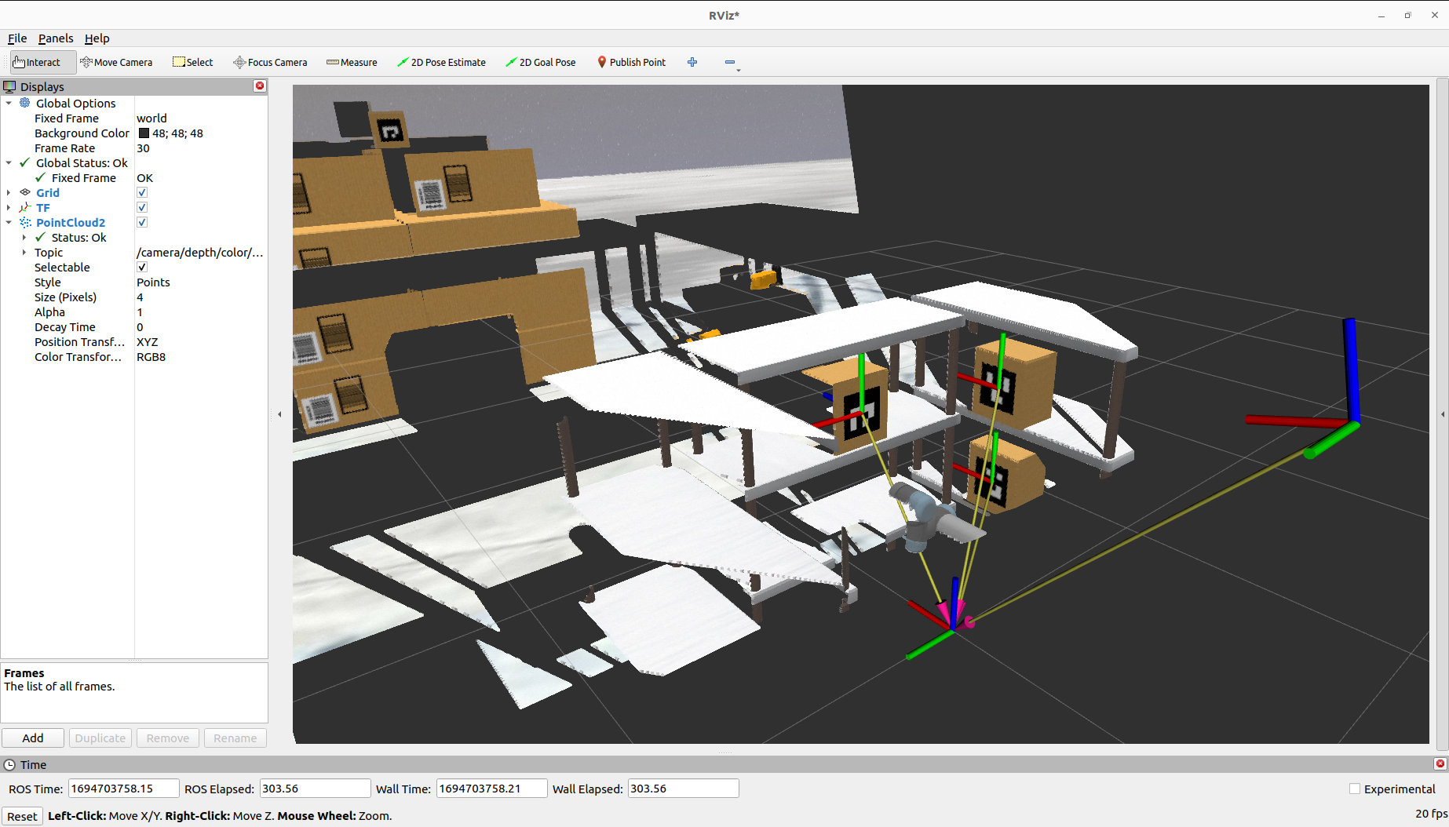
Task: Expand the Topic property row
Action: [24, 253]
